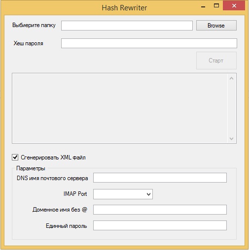Click the Единый пароль label
Viewport: 249px width, 250px height.
(66, 226)
